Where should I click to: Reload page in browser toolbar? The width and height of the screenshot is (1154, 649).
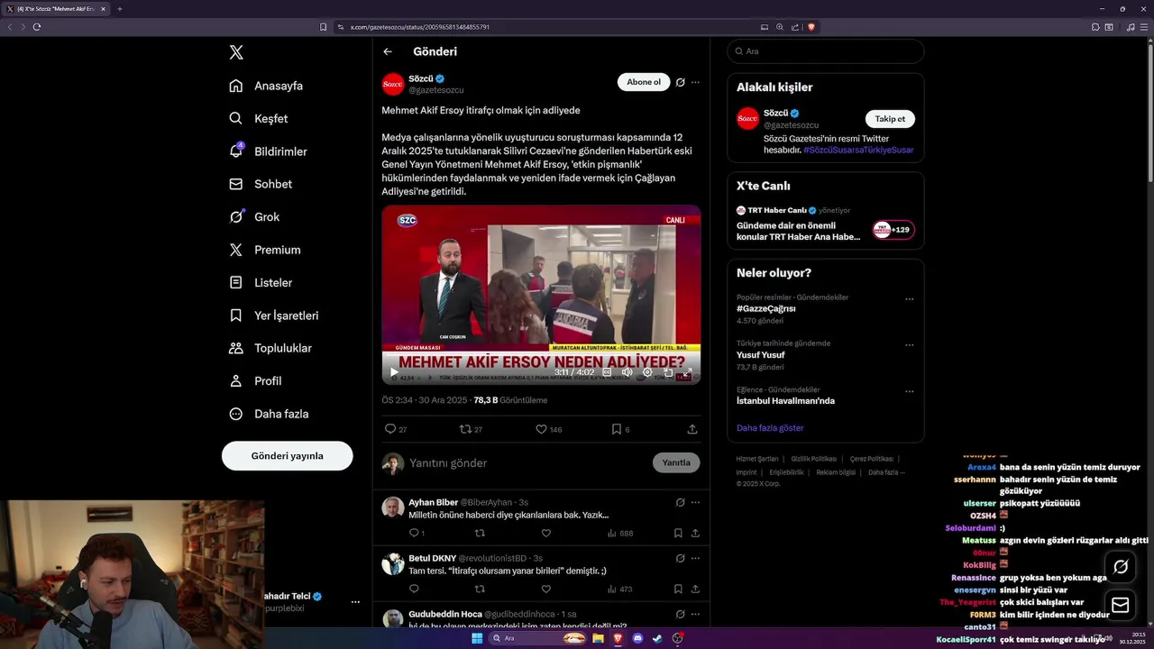pyautogui.click(x=37, y=27)
